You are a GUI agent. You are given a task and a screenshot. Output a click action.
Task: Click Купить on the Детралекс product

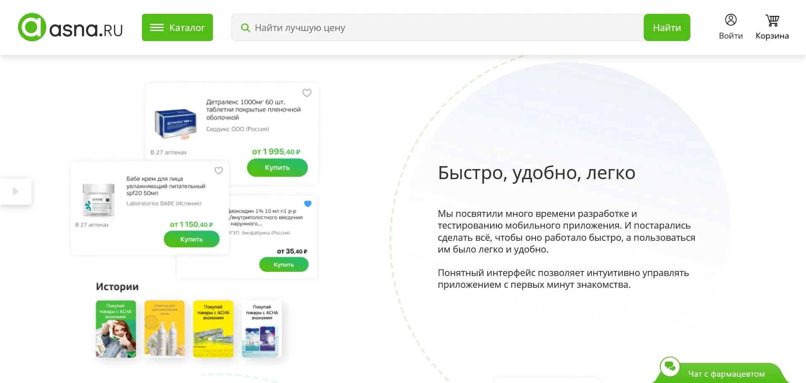click(277, 167)
